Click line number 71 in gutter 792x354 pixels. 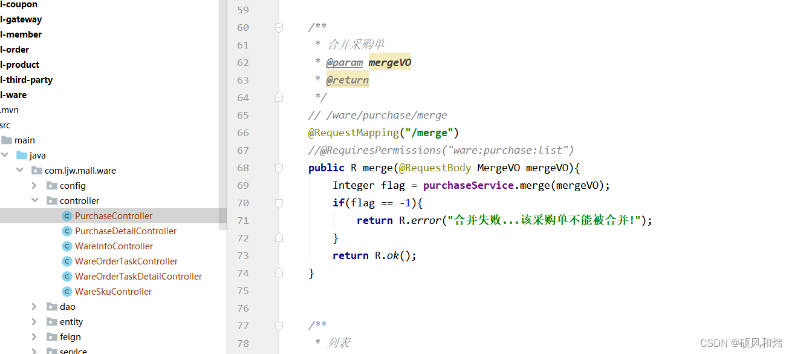click(242, 220)
